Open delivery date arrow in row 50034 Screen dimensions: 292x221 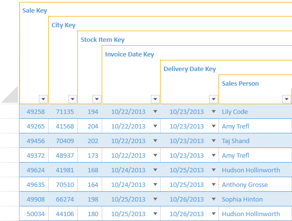[214, 214]
